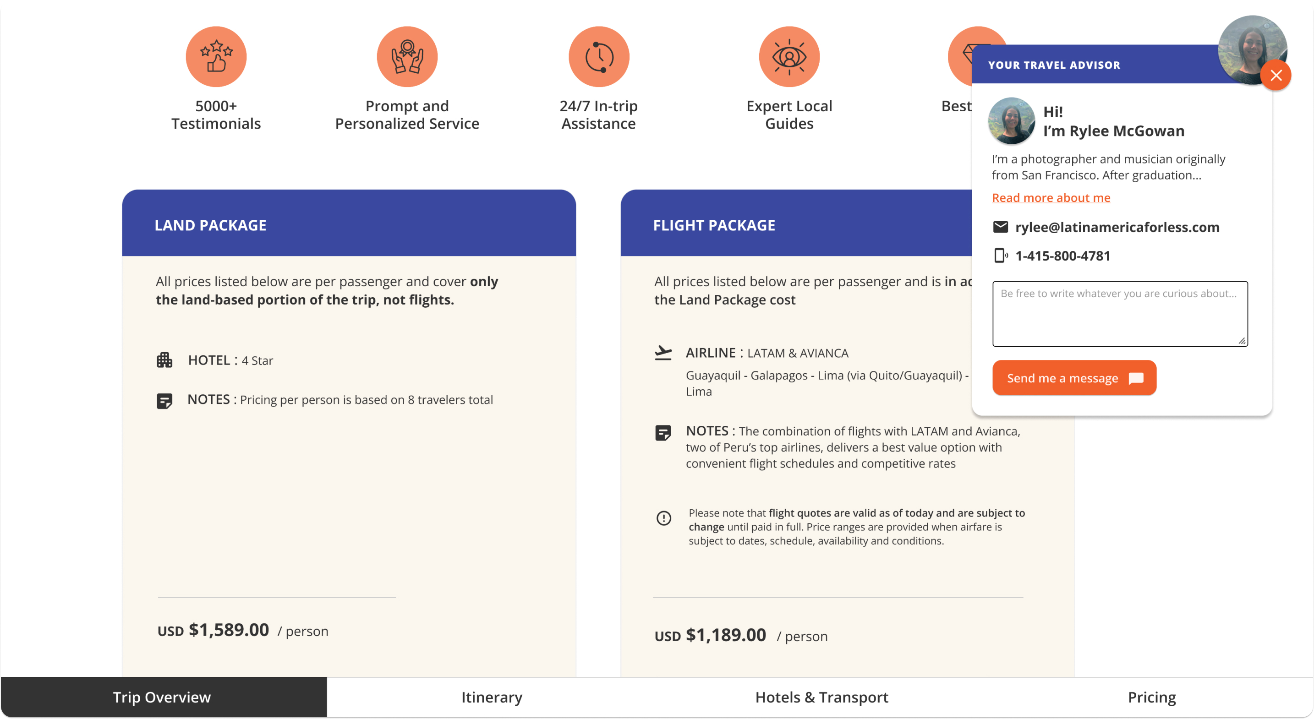Open Read more about me link
Viewport: 1314px width, 719px height.
(1051, 197)
